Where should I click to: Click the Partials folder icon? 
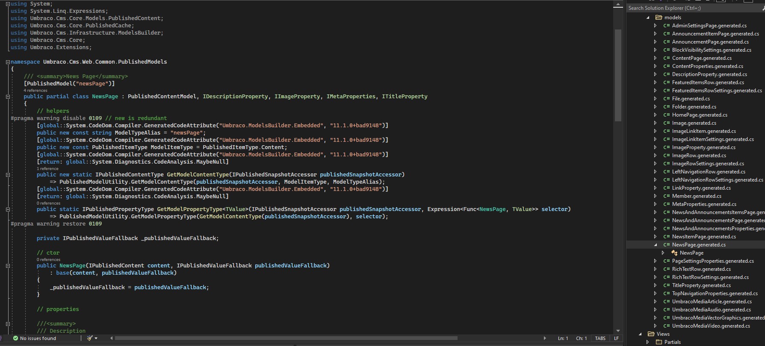pos(659,342)
